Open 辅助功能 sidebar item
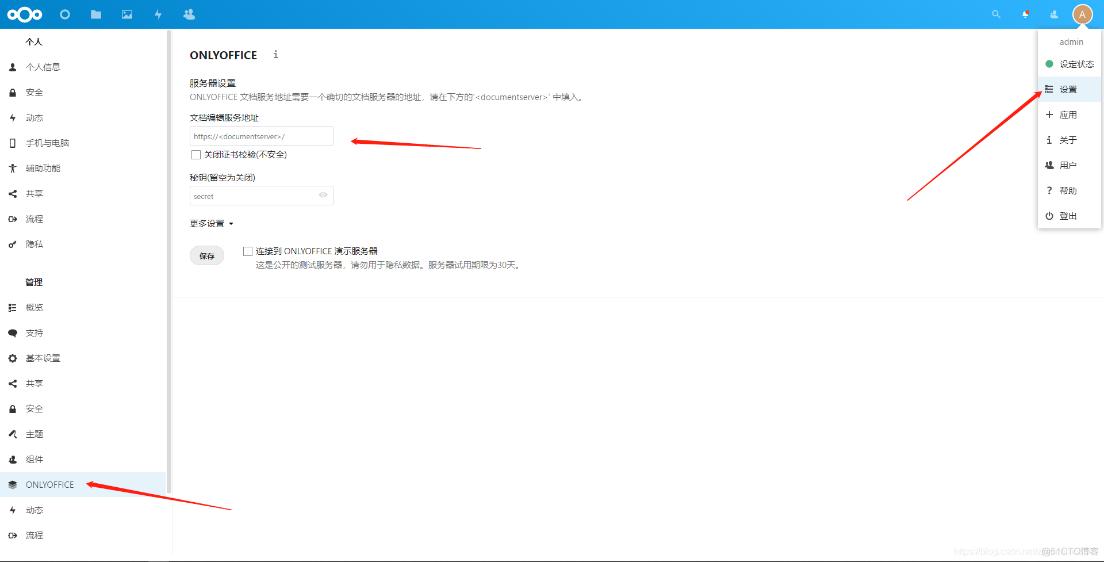 (83, 168)
